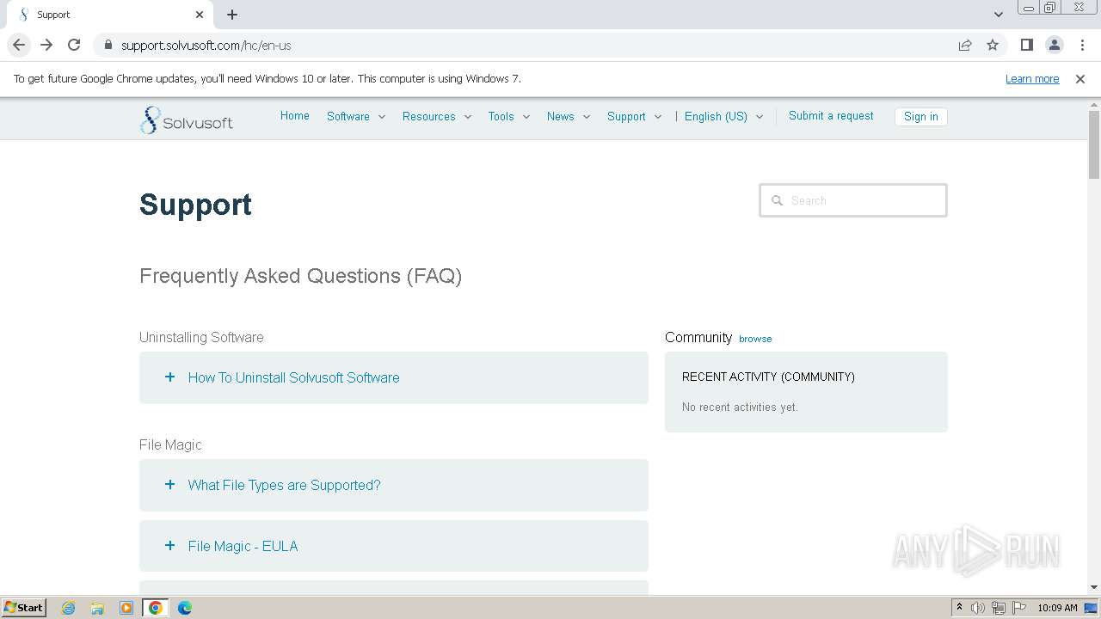Launch Microsoft Edge from taskbar
The image size is (1101, 619).
tap(184, 608)
